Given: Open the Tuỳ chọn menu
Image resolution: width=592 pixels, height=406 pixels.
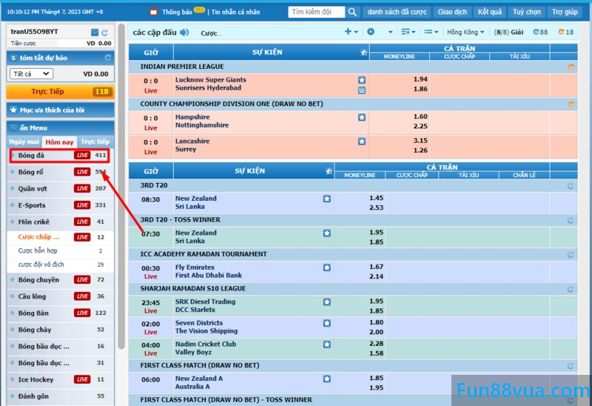Looking at the screenshot, I should click(x=526, y=12).
